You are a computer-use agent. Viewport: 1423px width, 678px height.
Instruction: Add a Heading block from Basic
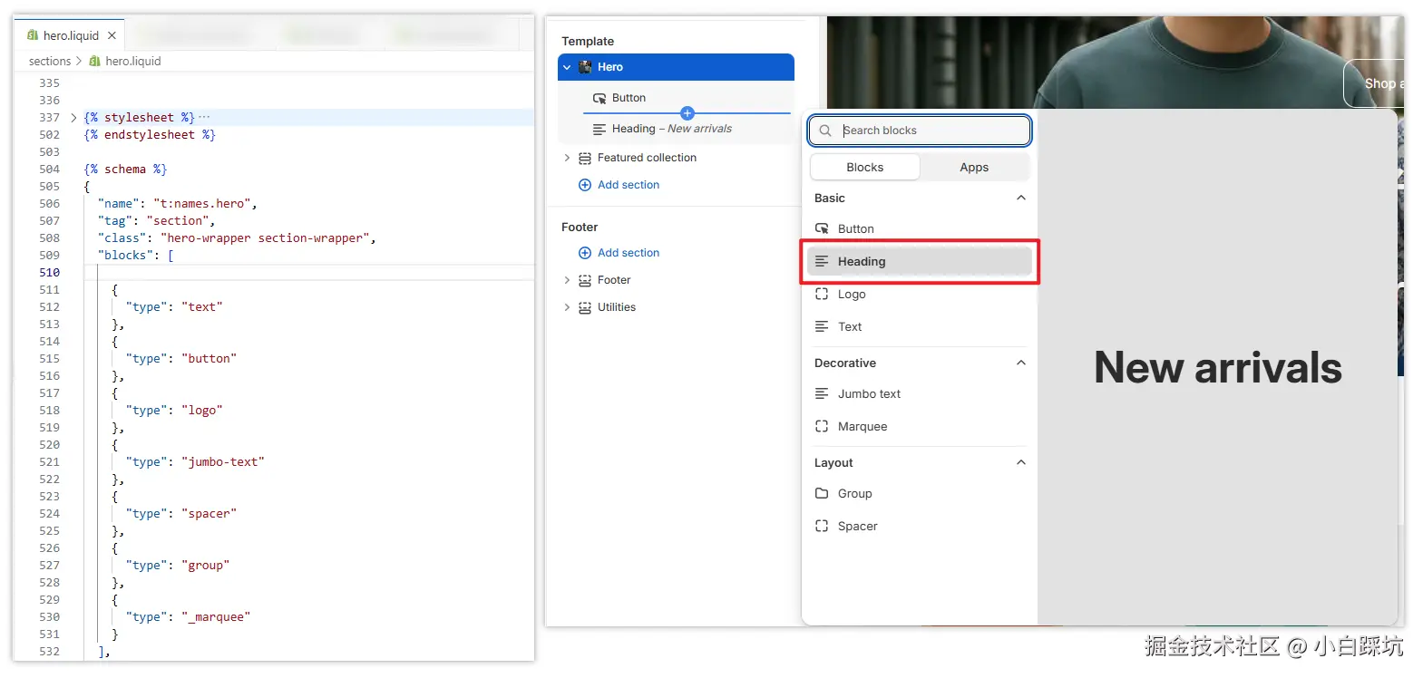(x=920, y=261)
